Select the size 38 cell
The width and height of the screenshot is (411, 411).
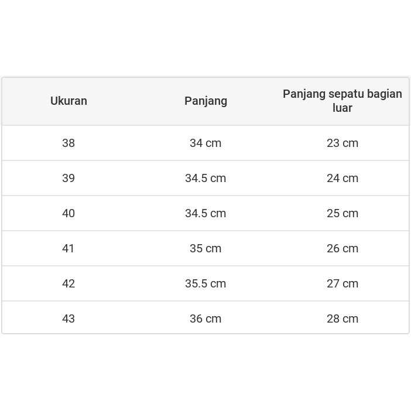click(x=68, y=143)
